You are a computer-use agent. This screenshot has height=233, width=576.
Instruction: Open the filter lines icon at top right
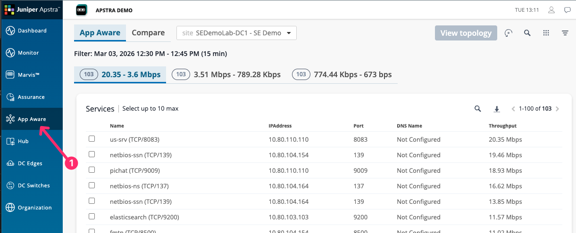point(565,33)
